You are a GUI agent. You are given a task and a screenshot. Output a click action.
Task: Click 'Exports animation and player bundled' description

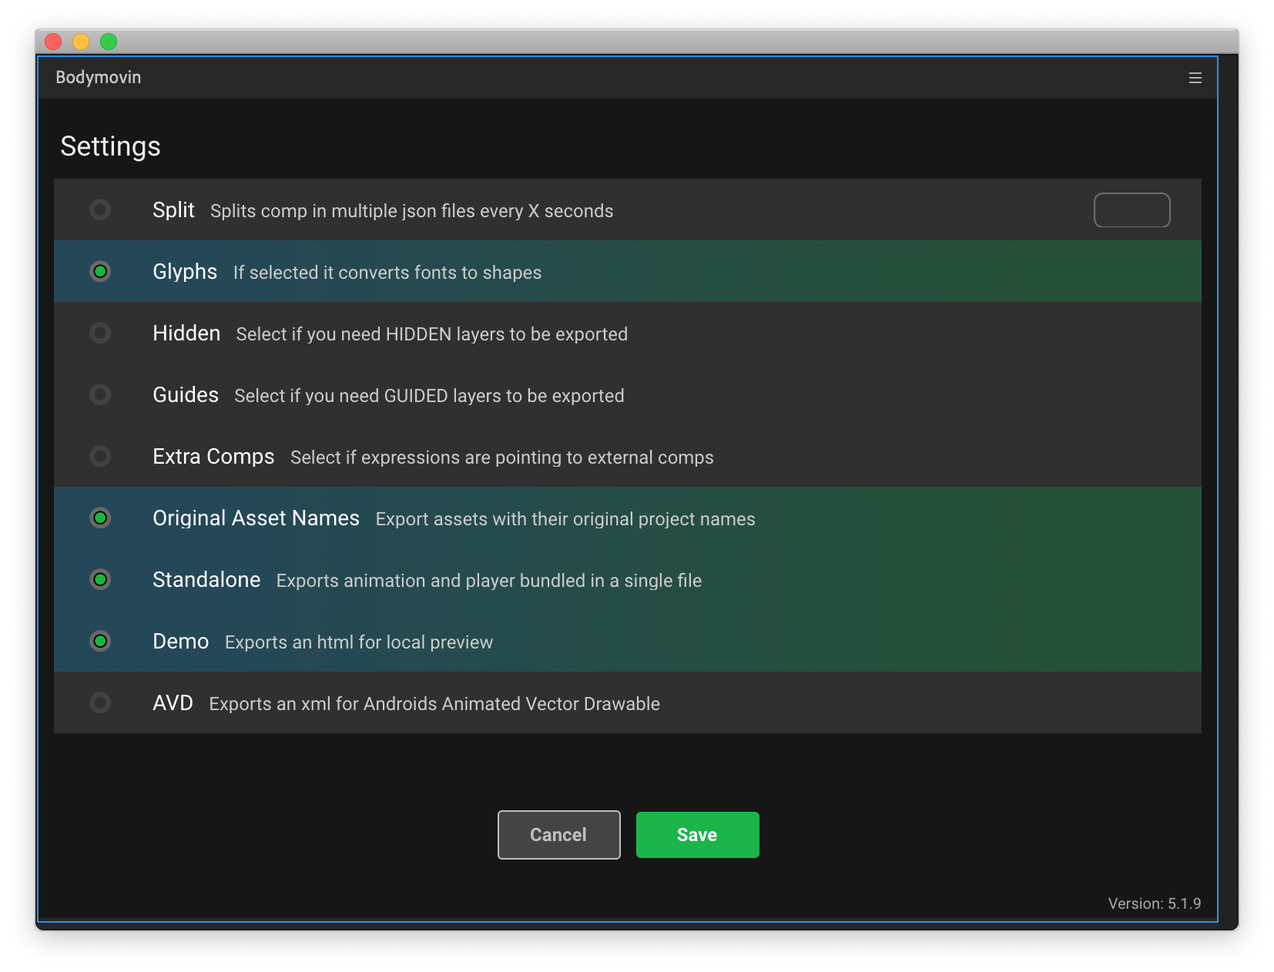coord(489,581)
